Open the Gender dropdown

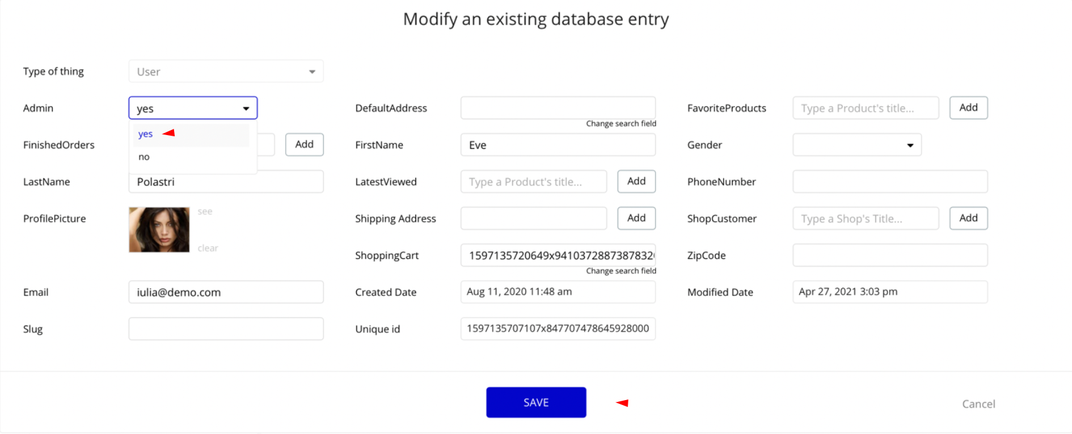pos(857,145)
